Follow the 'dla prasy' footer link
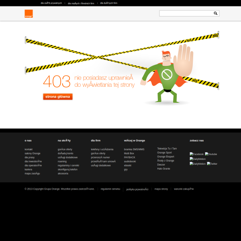Viewport: 241px width, 241px height. pos(29,157)
